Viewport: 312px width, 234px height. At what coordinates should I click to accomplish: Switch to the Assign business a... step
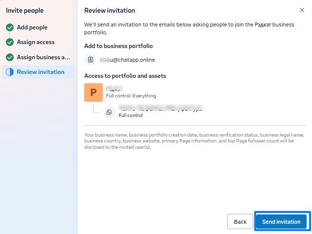(x=43, y=57)
